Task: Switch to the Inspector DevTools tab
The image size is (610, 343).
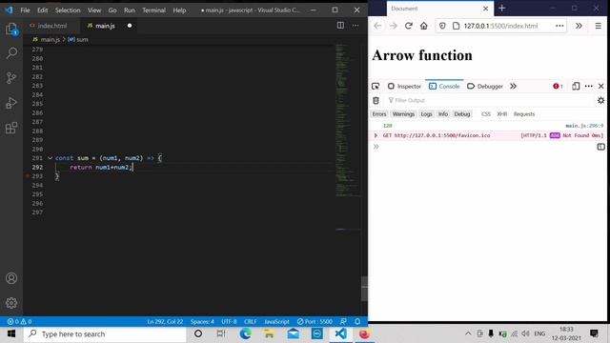Action: 404,86
